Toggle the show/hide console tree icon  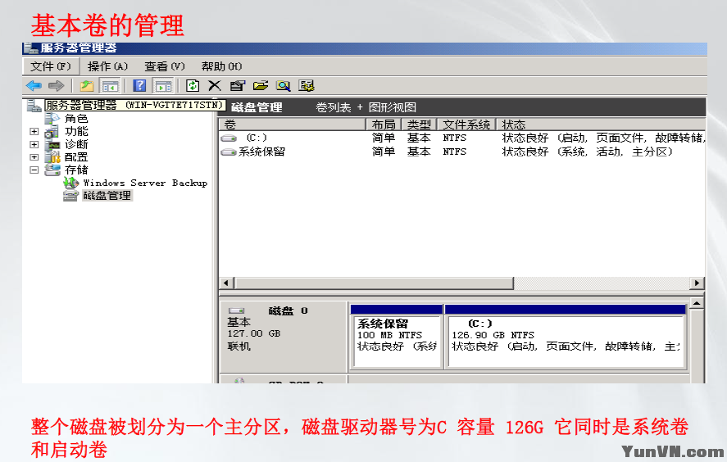click(111, 86)
